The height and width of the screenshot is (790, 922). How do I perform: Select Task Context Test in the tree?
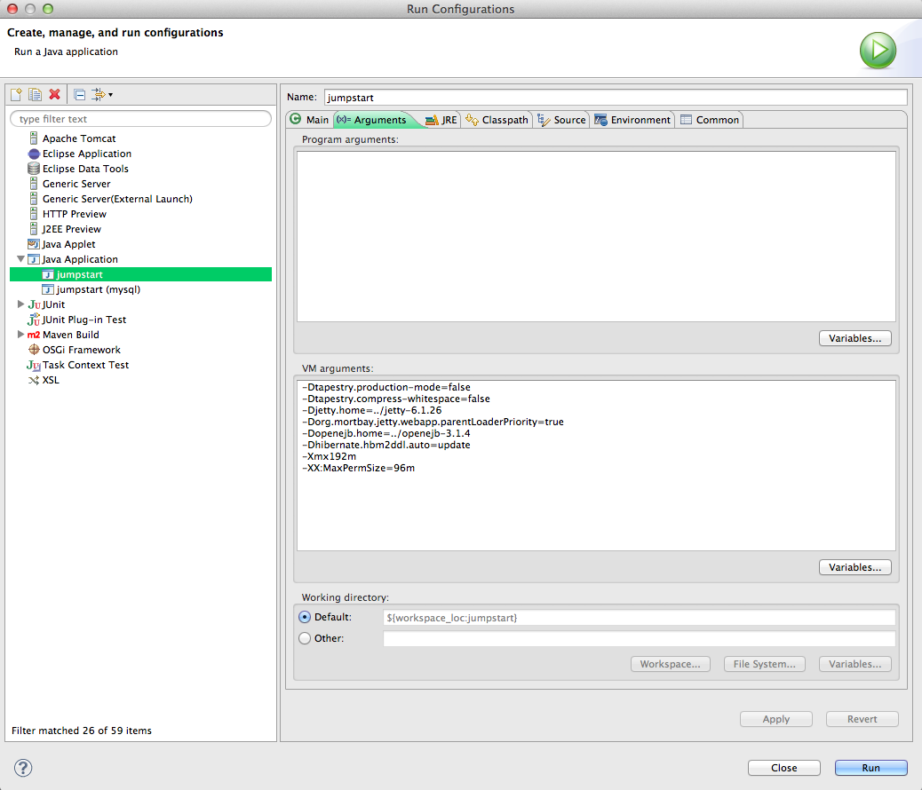click(85, 365)
